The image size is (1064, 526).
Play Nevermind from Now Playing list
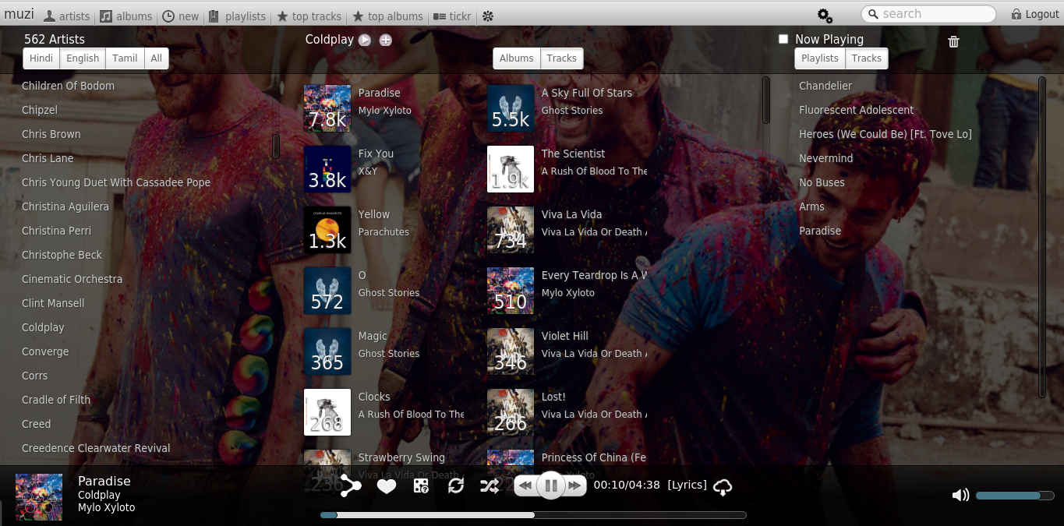click(x=825, y=158)
